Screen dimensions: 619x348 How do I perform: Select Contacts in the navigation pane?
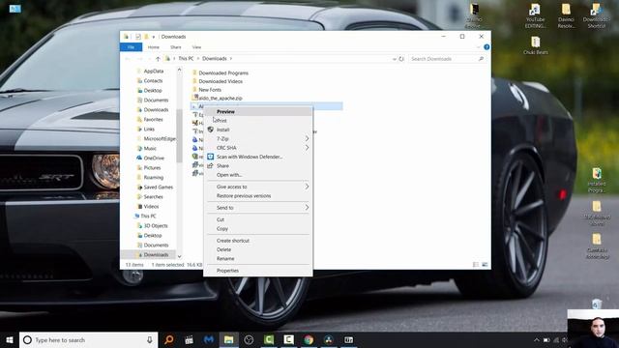click(x=153, y=80)
